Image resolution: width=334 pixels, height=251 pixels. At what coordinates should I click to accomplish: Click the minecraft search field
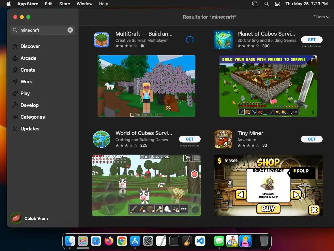[43, 30]
